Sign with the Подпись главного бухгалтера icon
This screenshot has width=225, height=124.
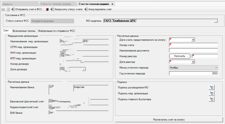coord(212,99)
